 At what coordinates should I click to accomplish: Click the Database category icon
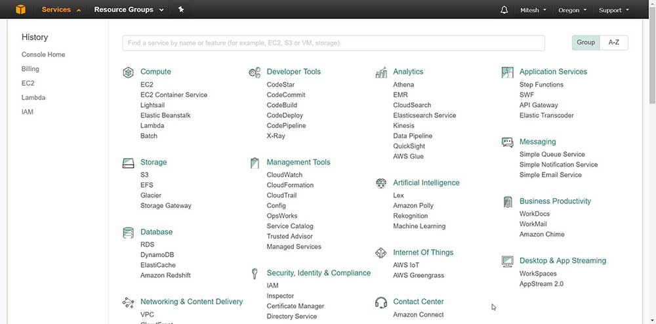[x=129, y=232]
